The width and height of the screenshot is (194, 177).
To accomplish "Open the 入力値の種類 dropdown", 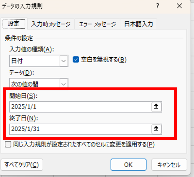I will coord(64,61).
